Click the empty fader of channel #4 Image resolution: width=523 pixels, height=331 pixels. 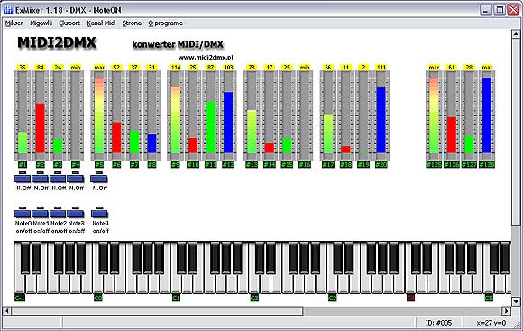[76, 115]
